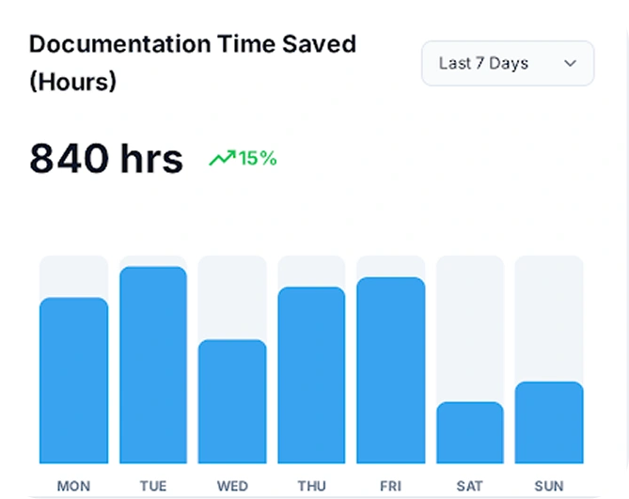Click the MON axis label

(x=73, y=486)
